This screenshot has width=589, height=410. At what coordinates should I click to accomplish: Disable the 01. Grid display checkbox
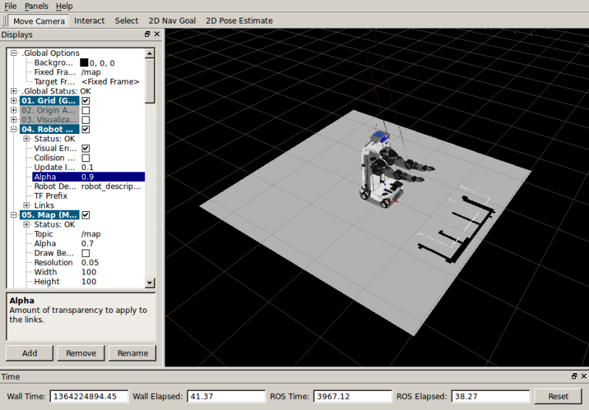tap(85, 101)
